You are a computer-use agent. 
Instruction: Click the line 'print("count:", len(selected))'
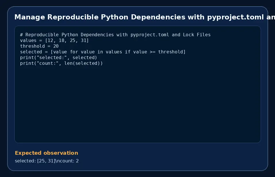click(61, 63)
